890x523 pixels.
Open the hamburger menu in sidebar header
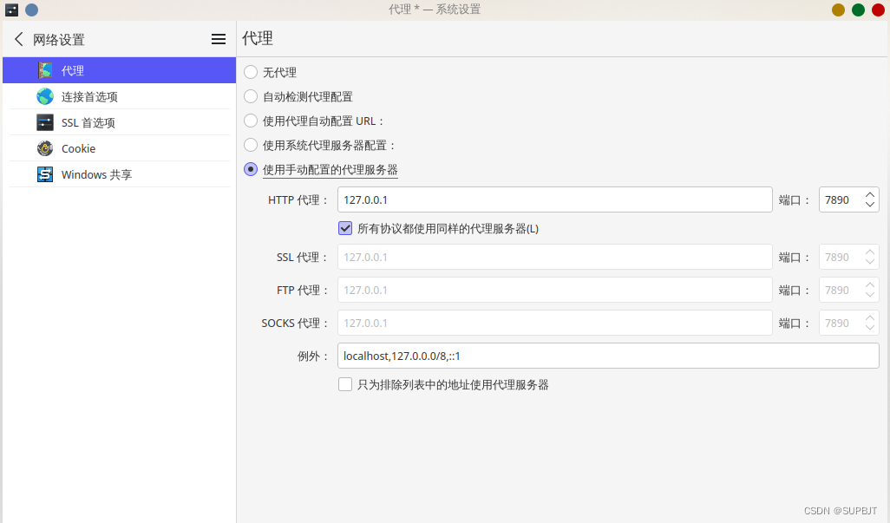[219, 39]
